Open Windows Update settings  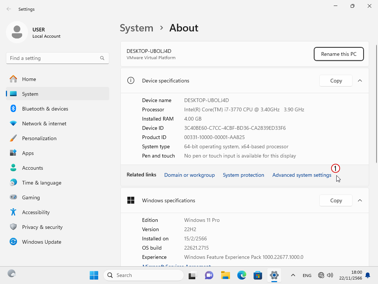click(x=41, y=242)
